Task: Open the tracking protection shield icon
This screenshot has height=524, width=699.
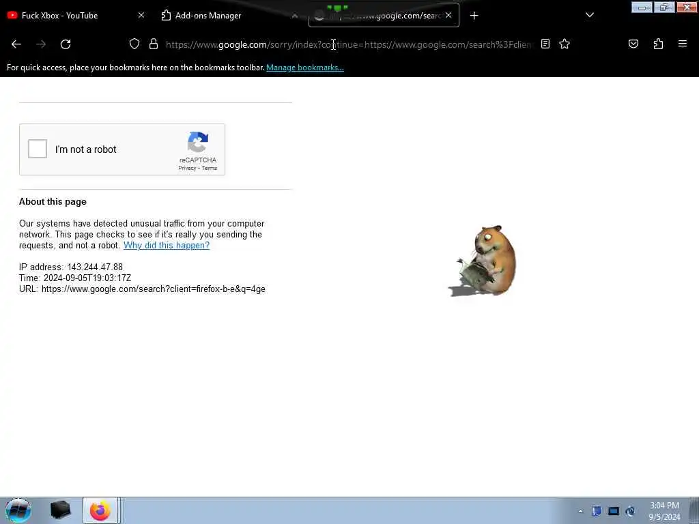Action: pos(134,44)
